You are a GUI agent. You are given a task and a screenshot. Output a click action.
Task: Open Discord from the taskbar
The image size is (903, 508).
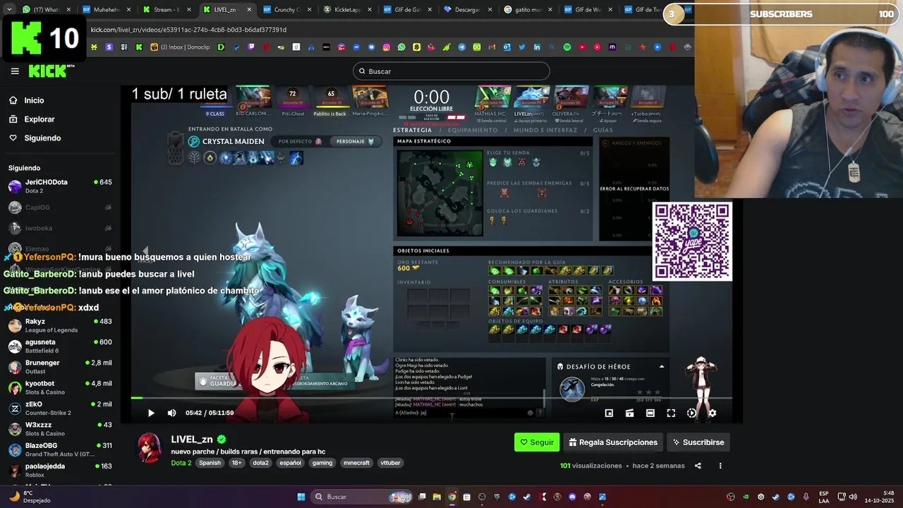(572, 497)
